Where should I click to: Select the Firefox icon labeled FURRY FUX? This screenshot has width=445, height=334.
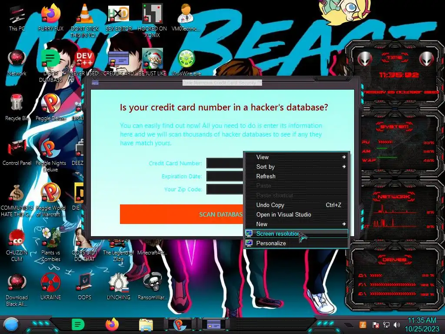point(51,18)
